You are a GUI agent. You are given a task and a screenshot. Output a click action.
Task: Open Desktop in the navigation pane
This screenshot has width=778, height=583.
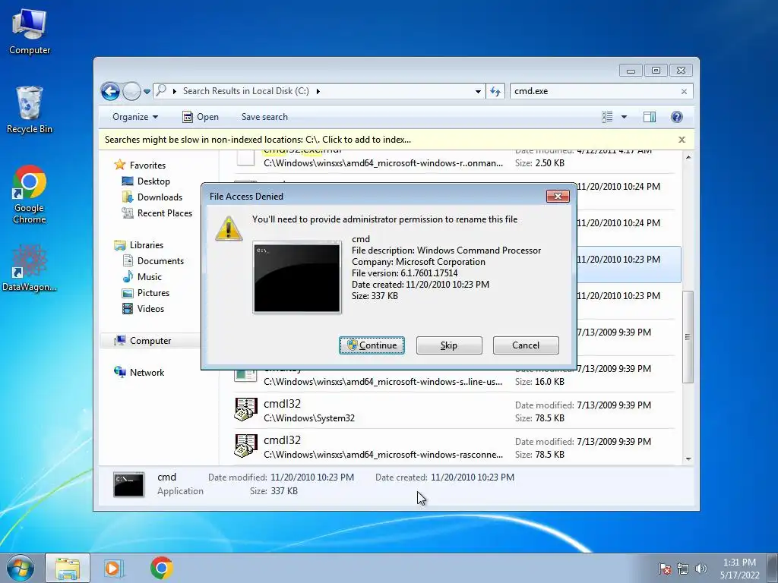point(146,181)
